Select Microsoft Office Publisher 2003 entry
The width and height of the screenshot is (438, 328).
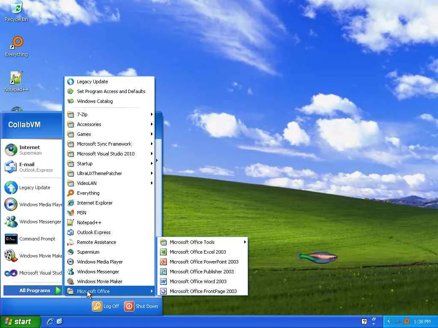coord(203,271)
